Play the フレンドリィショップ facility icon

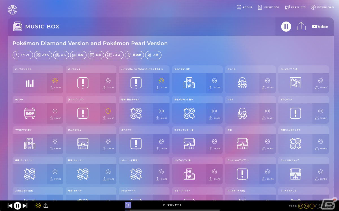(295, 174)
